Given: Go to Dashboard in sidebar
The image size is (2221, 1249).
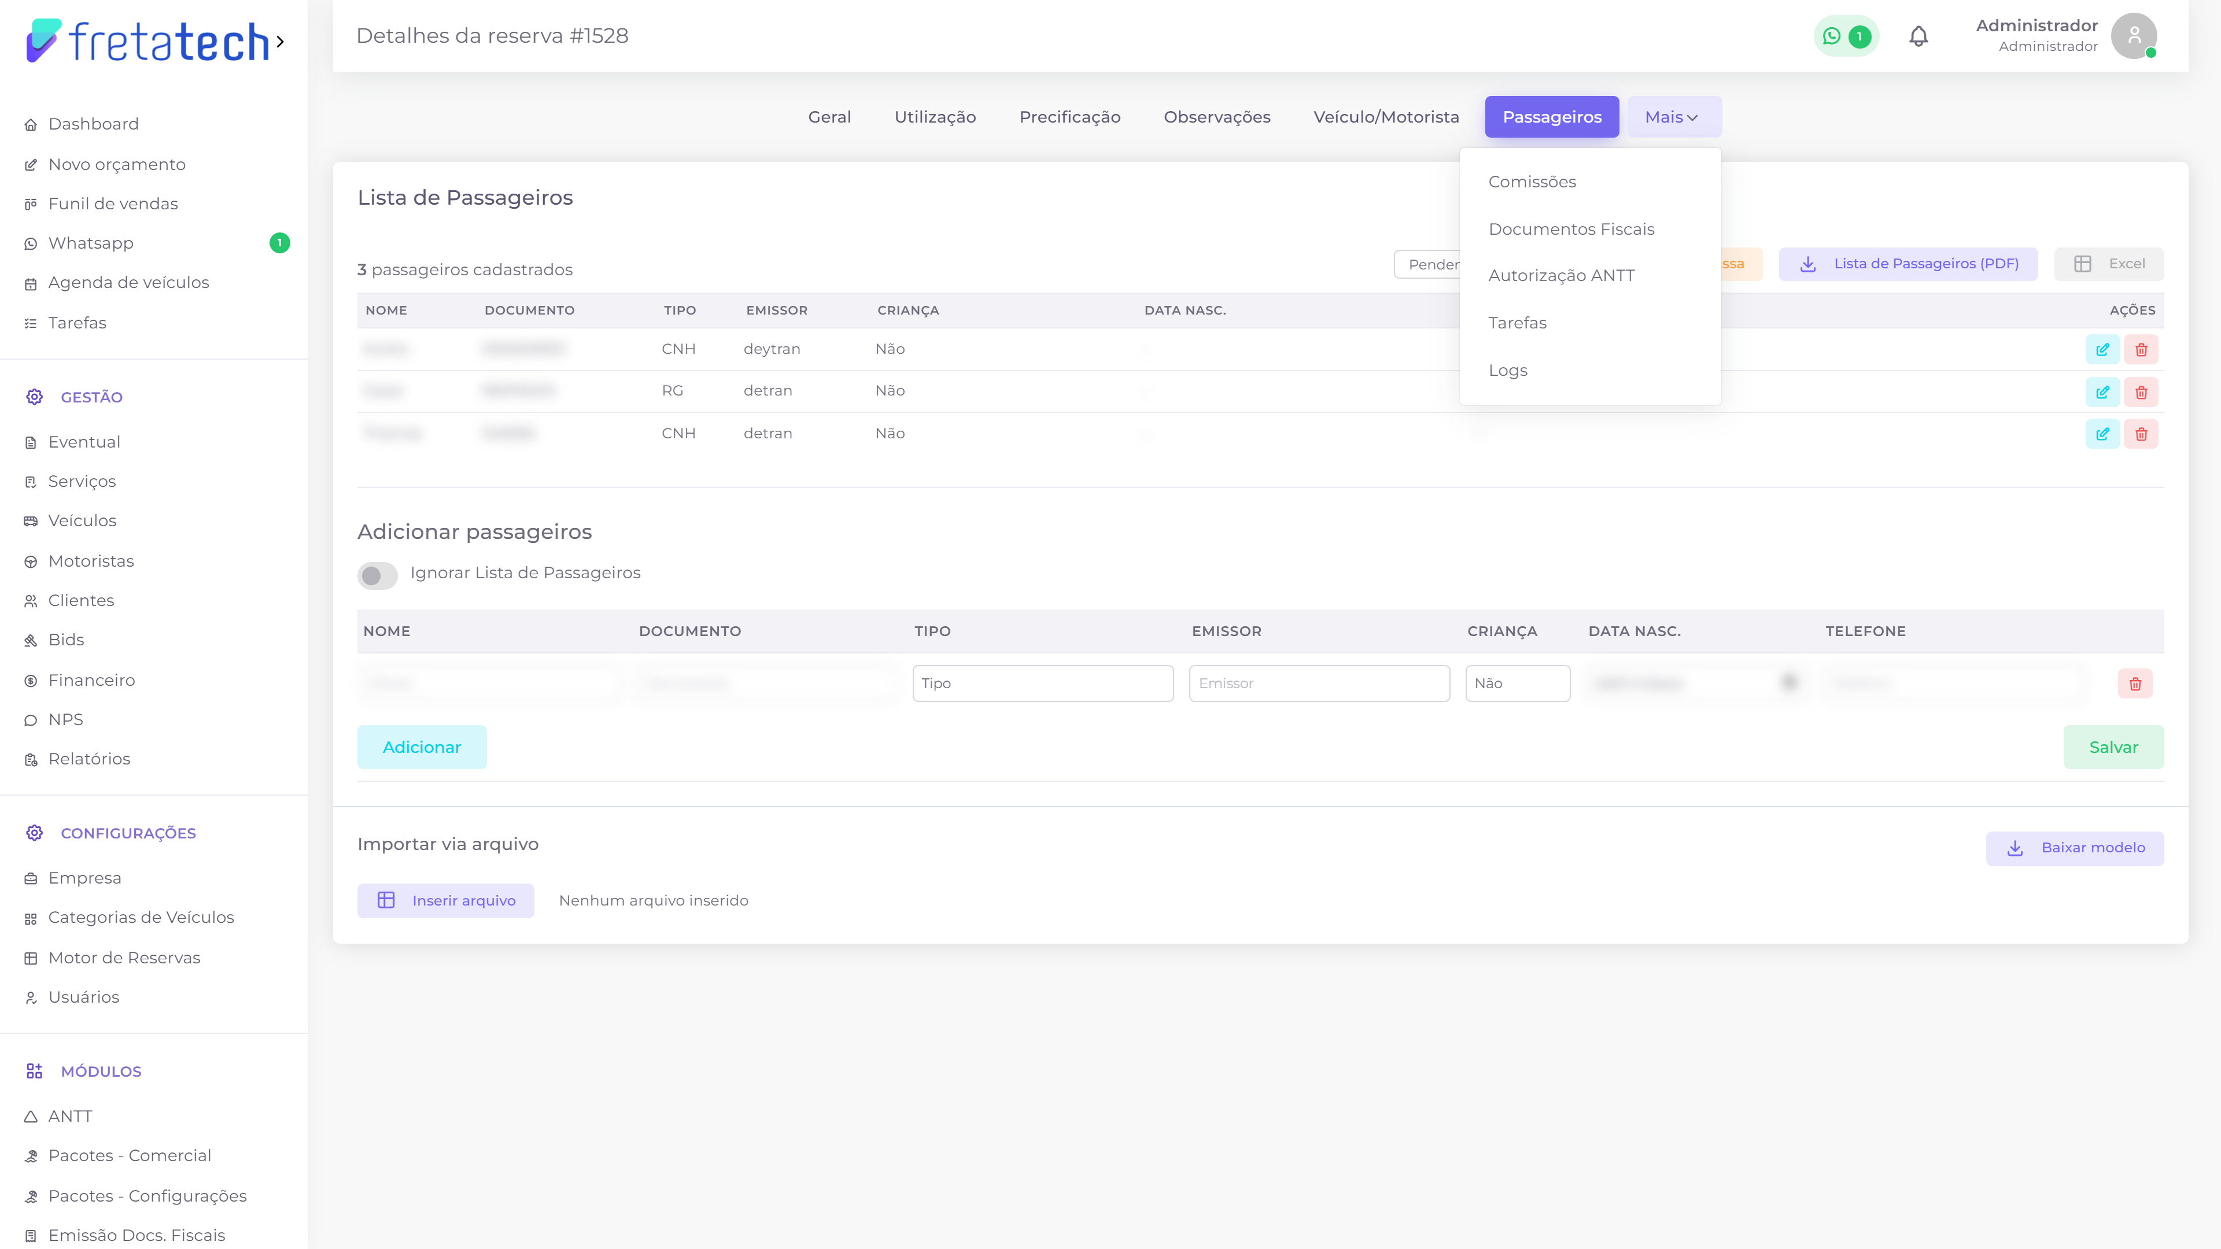Looking at the screenshot, I should (93, 124).
